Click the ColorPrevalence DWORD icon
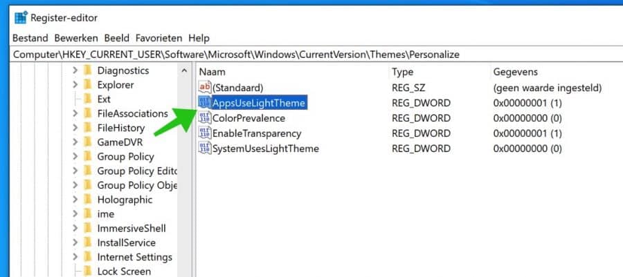The image size is (623, 277). [205, 118]
